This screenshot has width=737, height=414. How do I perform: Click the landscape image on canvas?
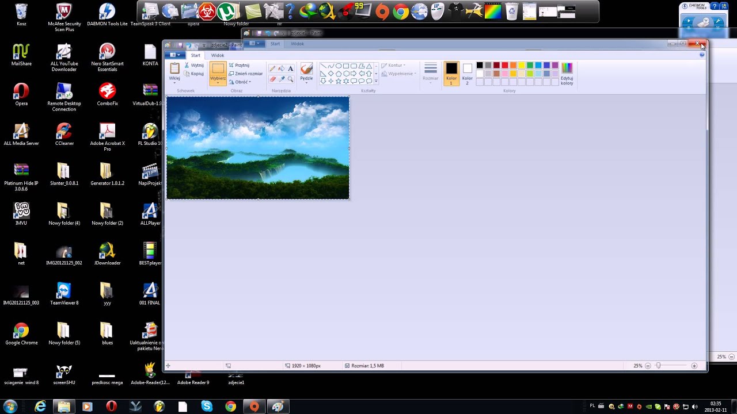[x=258, y=148]
